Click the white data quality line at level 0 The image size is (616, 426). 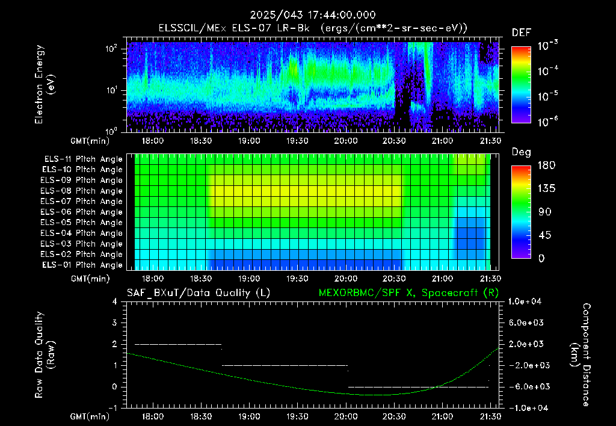(419, 387)
